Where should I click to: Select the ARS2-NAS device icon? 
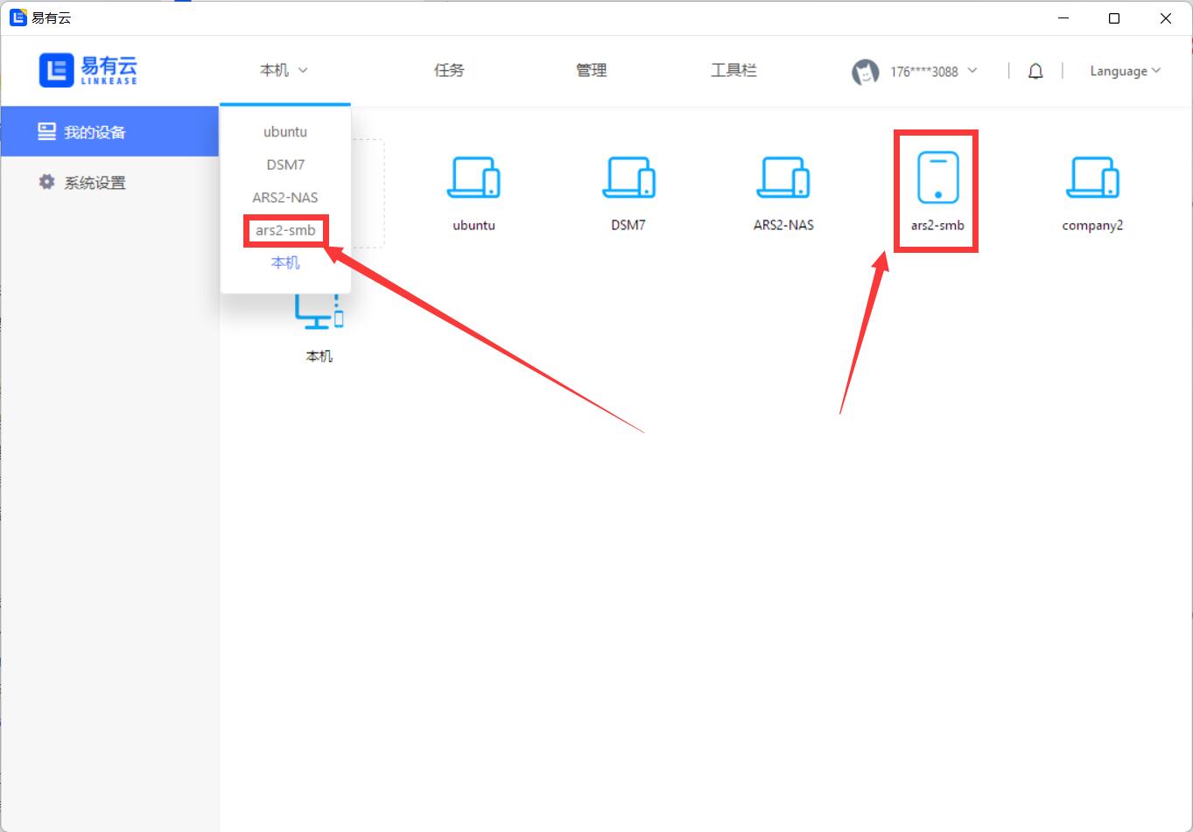coord(783,178)
